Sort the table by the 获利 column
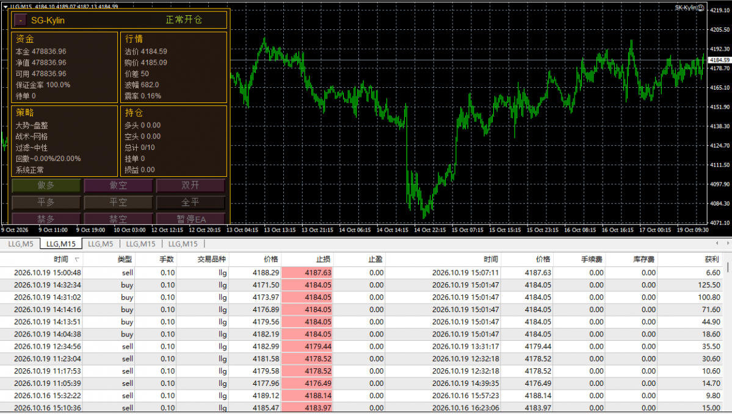Screen dimensions: 732x414 690,260
